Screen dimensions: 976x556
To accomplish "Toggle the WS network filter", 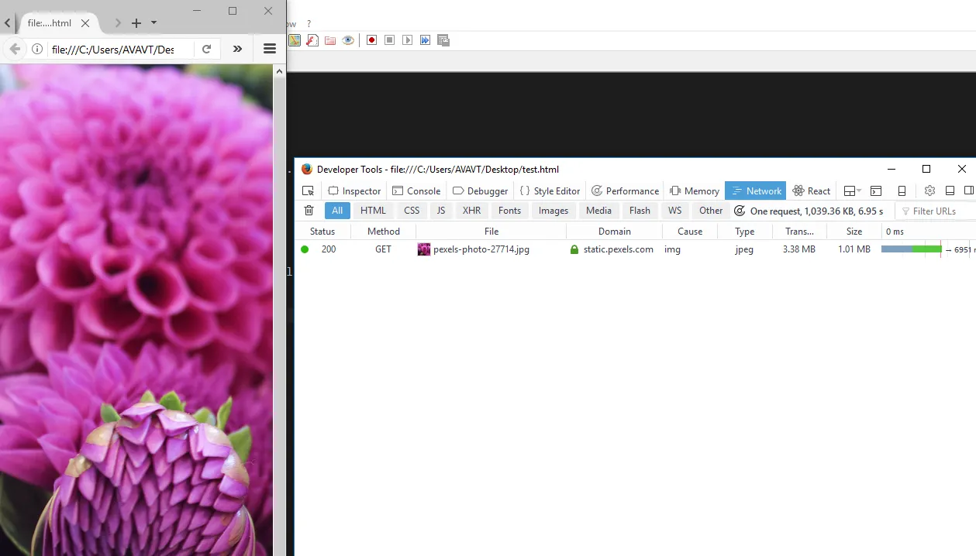I will (x=675, y=211).
